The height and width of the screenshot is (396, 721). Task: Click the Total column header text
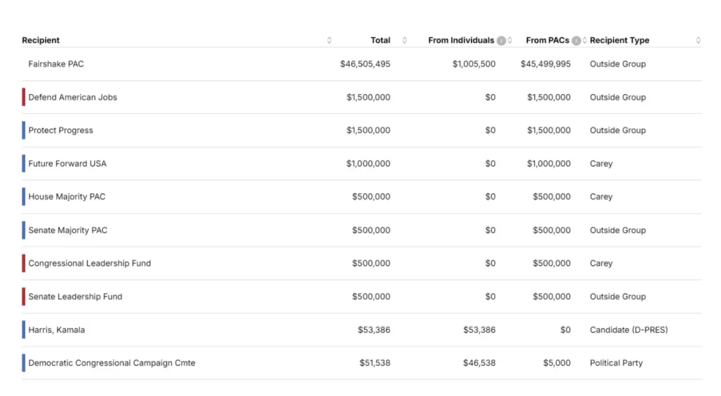point(380,41)
